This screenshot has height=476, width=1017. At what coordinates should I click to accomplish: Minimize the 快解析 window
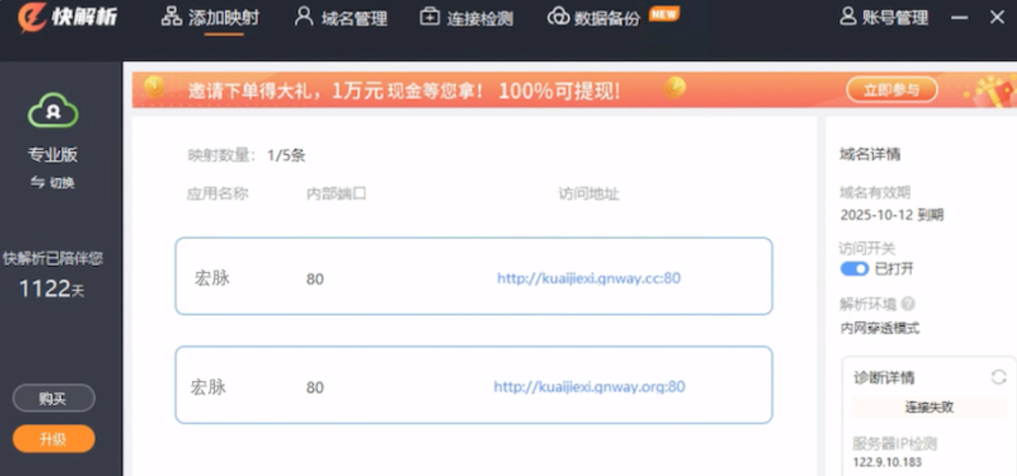click(959, 17)
